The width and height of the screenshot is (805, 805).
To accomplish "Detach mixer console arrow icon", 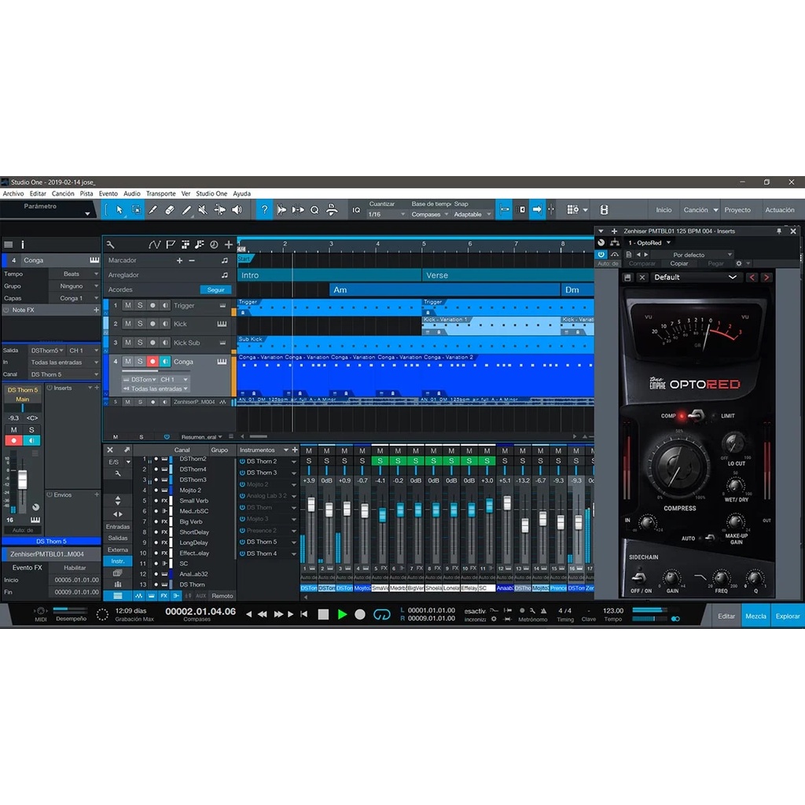I will point(127,450).
